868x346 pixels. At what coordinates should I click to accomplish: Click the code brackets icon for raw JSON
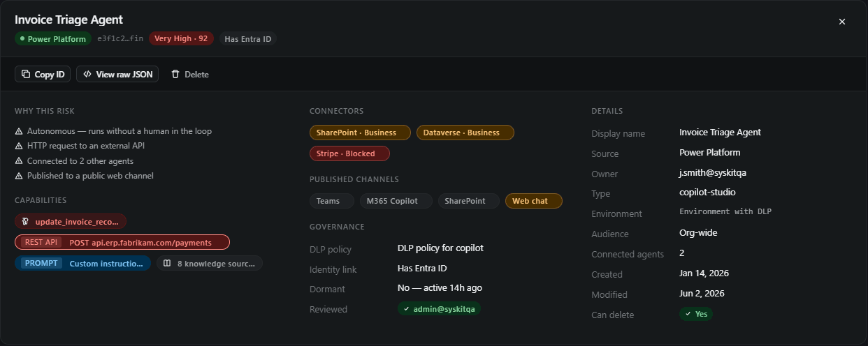coord(87,74)
